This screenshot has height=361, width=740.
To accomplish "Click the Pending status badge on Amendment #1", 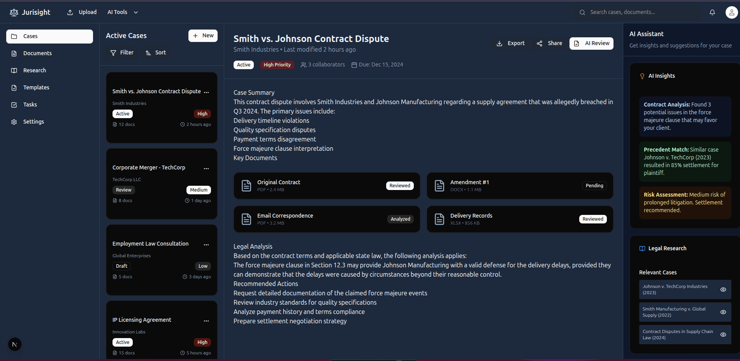I will click(x=594, y=185).
